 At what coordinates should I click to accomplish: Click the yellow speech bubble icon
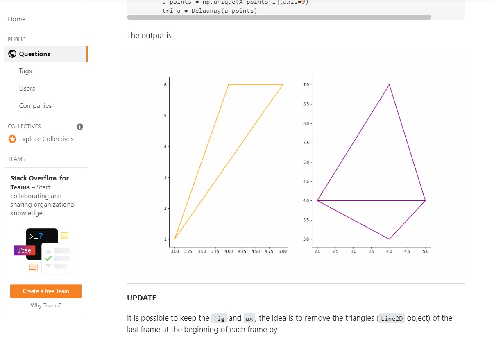pyautogui.click(x=64, y=236)
